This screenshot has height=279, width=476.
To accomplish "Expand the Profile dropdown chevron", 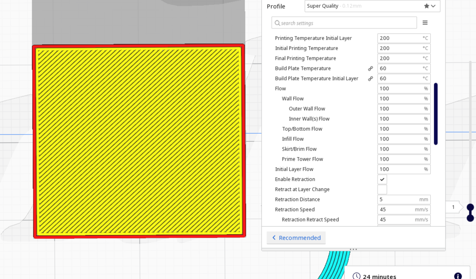I will pyautogui.click(x=433, y=6).
